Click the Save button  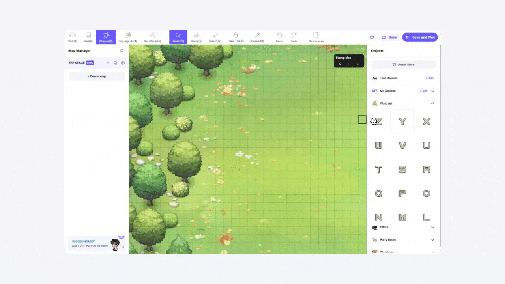[x=389, y=37]
